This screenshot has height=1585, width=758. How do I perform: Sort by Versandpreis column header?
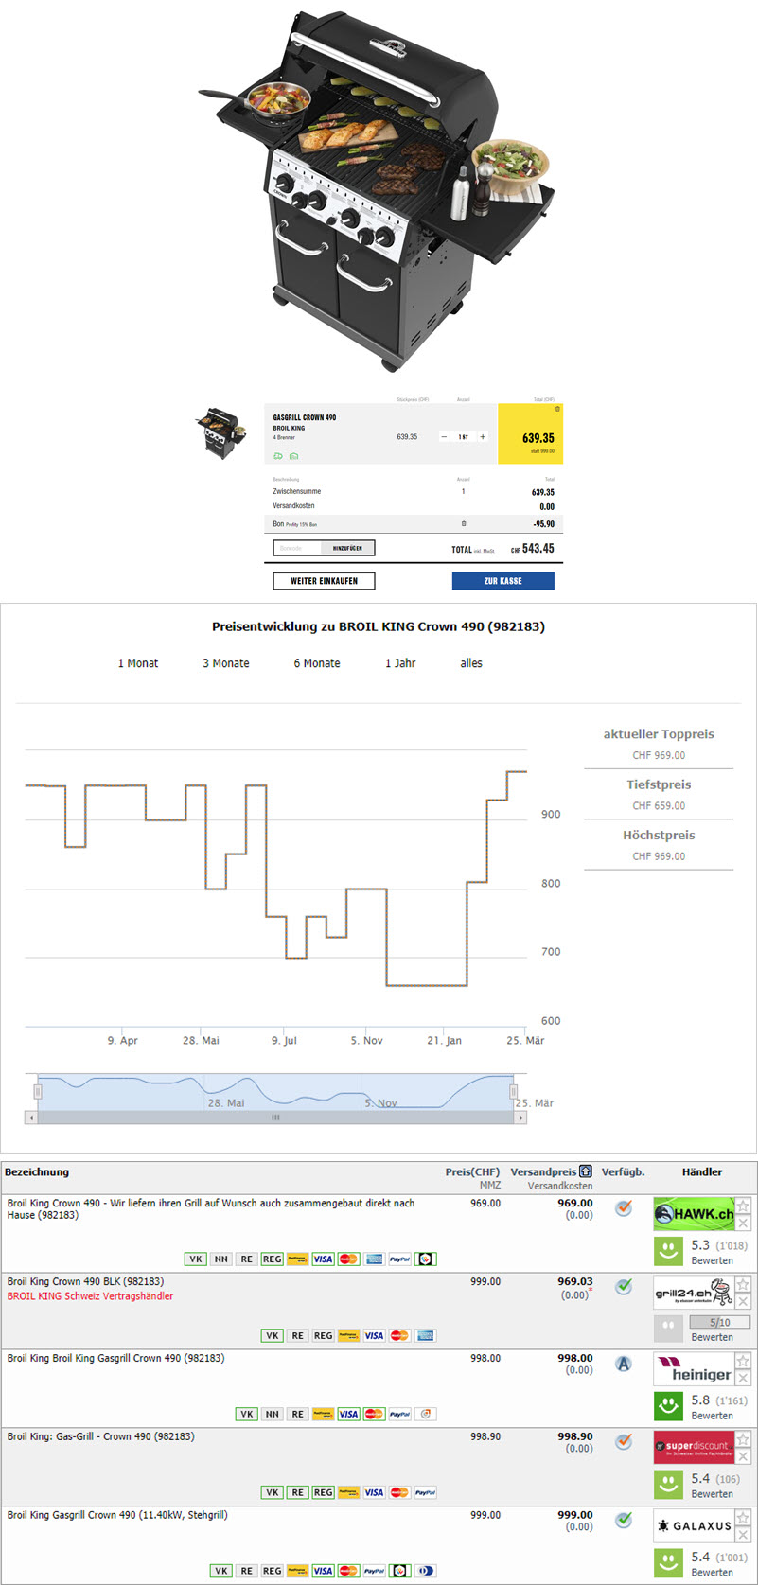tap(543, 1171)
